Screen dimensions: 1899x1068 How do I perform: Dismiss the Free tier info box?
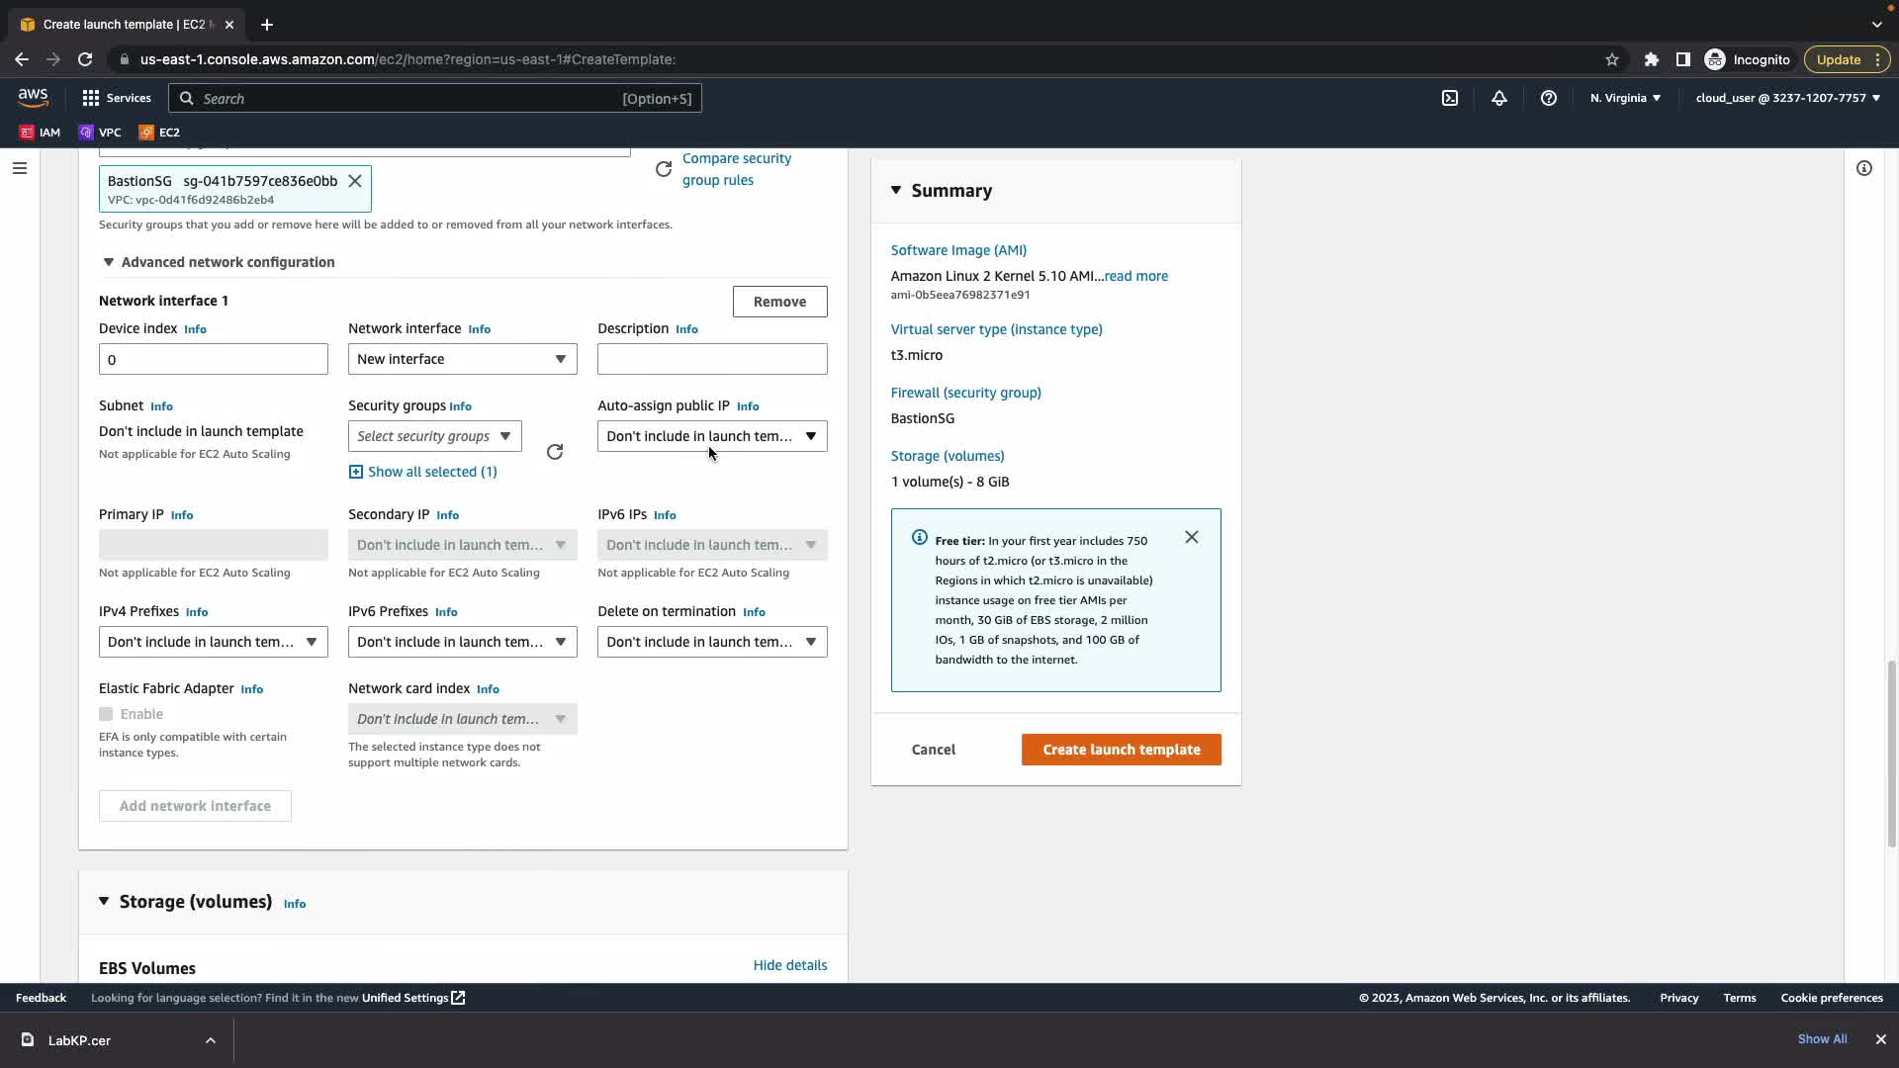click(1191, 537)
